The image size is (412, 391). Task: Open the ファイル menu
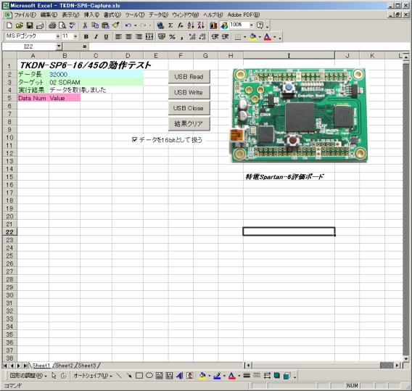coord(25,15)
